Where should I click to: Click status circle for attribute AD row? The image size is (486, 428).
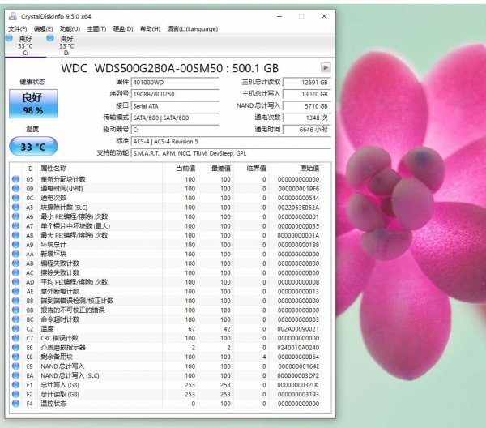click(x=16, y=282)
